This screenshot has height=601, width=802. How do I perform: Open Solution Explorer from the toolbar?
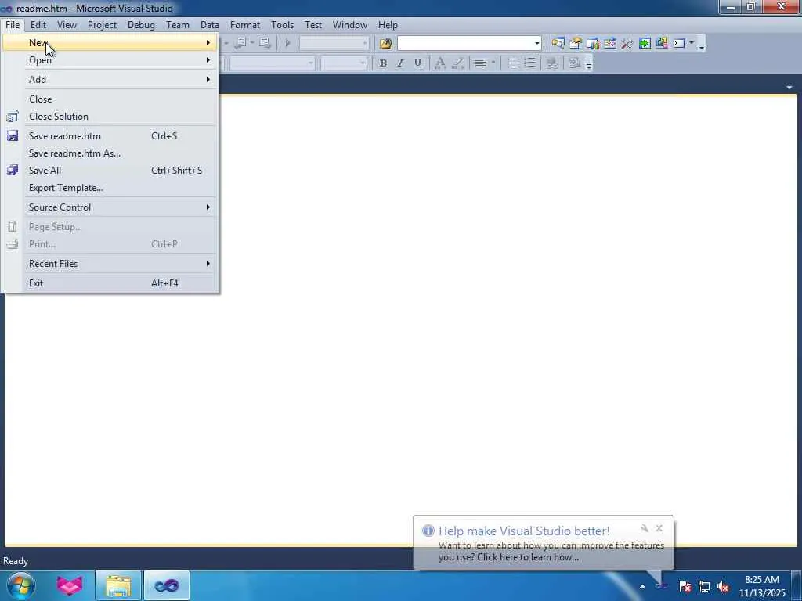click(558, 44)
